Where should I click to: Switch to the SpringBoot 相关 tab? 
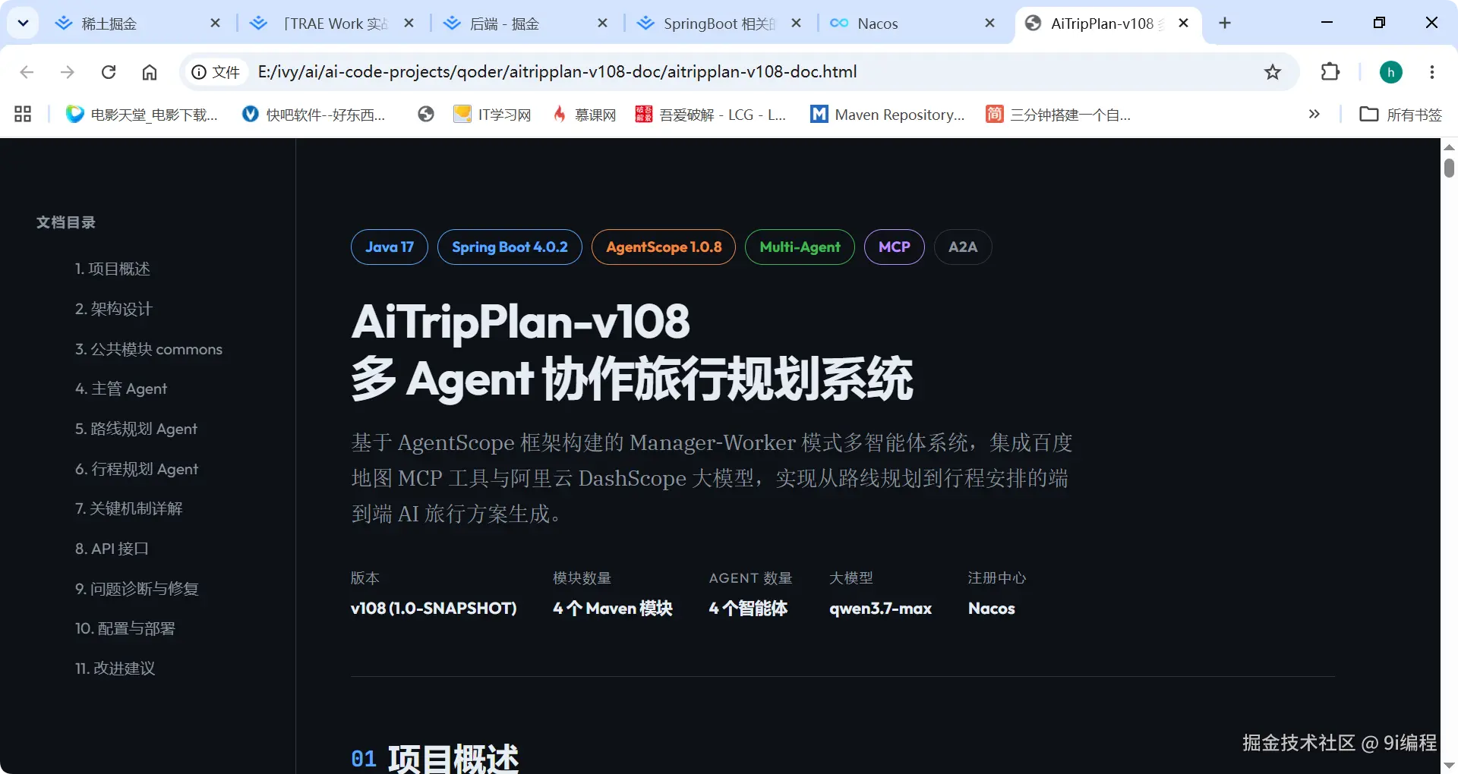pos(719,24)
